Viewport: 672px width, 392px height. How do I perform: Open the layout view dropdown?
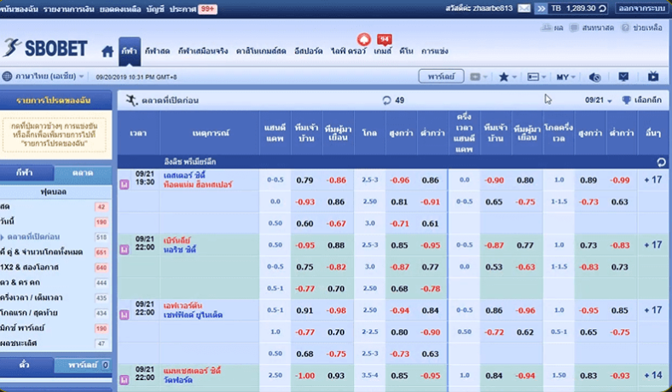tap(536, 77)
